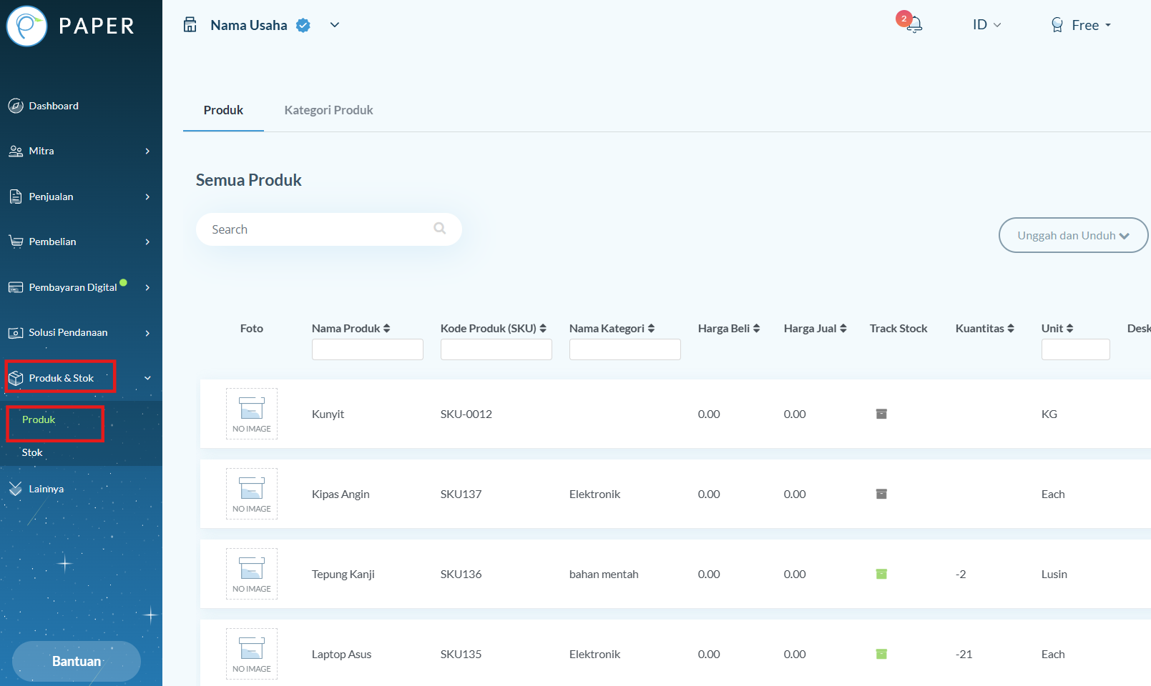Expand the Mitra menu chevron

[147, 151]
